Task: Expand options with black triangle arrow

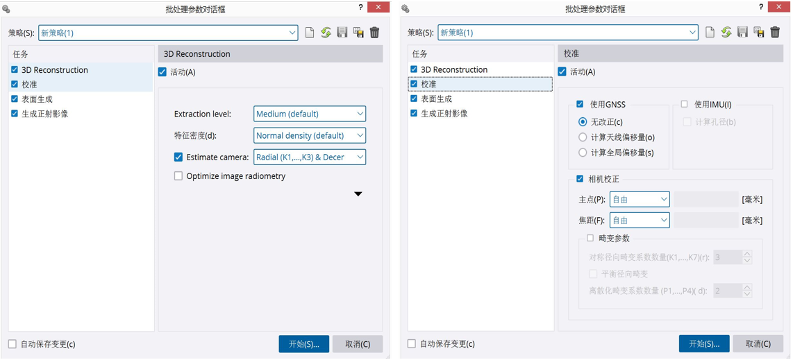Action: (x=358, y=194)
